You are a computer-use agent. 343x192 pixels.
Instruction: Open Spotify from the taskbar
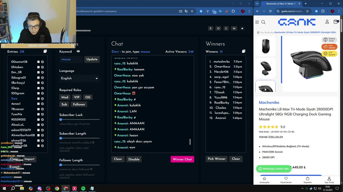tap(83, 189)
